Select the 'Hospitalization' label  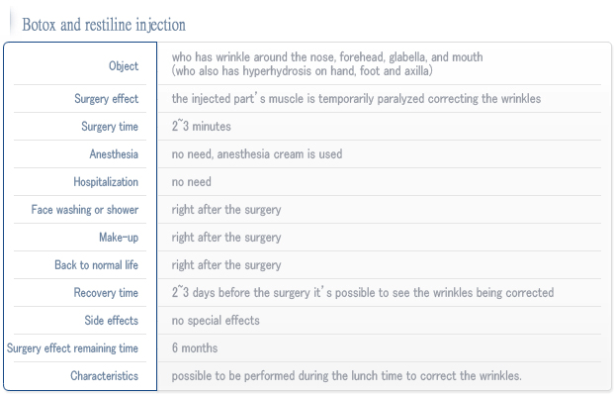[x=106, y=182]
